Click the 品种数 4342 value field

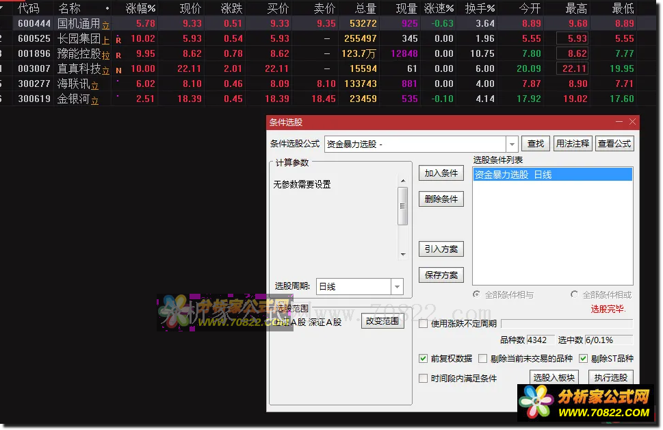tap(540, 340)
